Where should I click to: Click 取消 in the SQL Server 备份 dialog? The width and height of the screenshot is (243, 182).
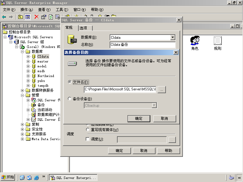pos(144,151)
